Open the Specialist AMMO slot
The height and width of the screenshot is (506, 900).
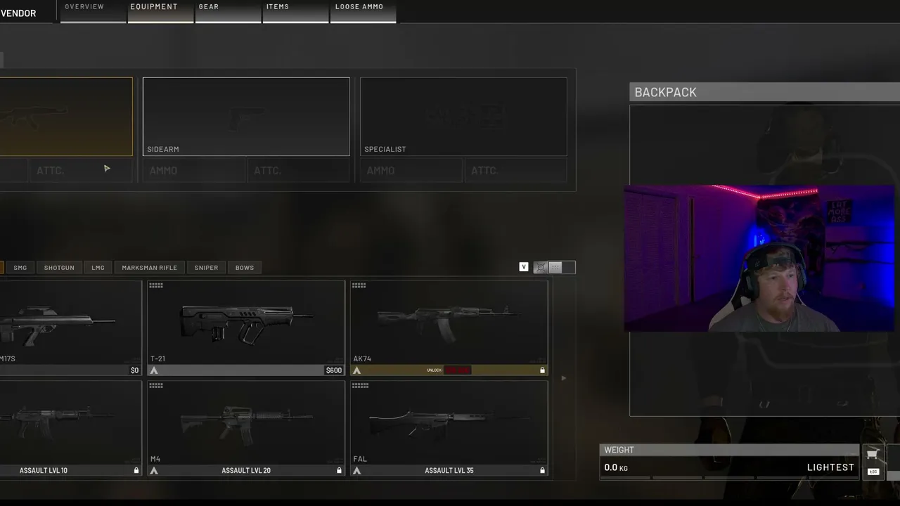pos(411,170)
